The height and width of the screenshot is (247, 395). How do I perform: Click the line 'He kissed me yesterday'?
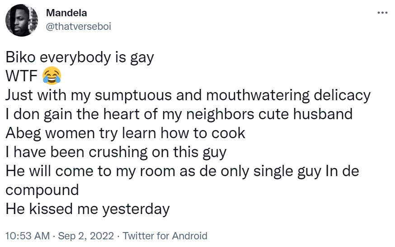[x=87, y=209]
